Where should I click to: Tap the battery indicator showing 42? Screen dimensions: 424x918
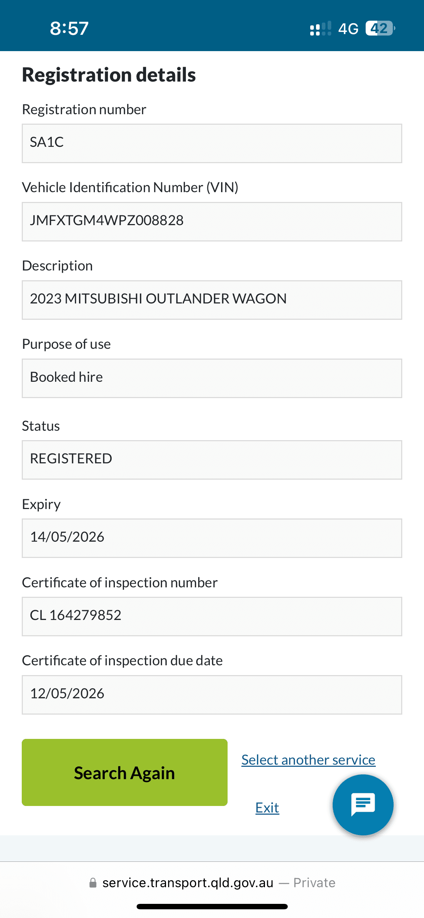[x=380, y=28]
